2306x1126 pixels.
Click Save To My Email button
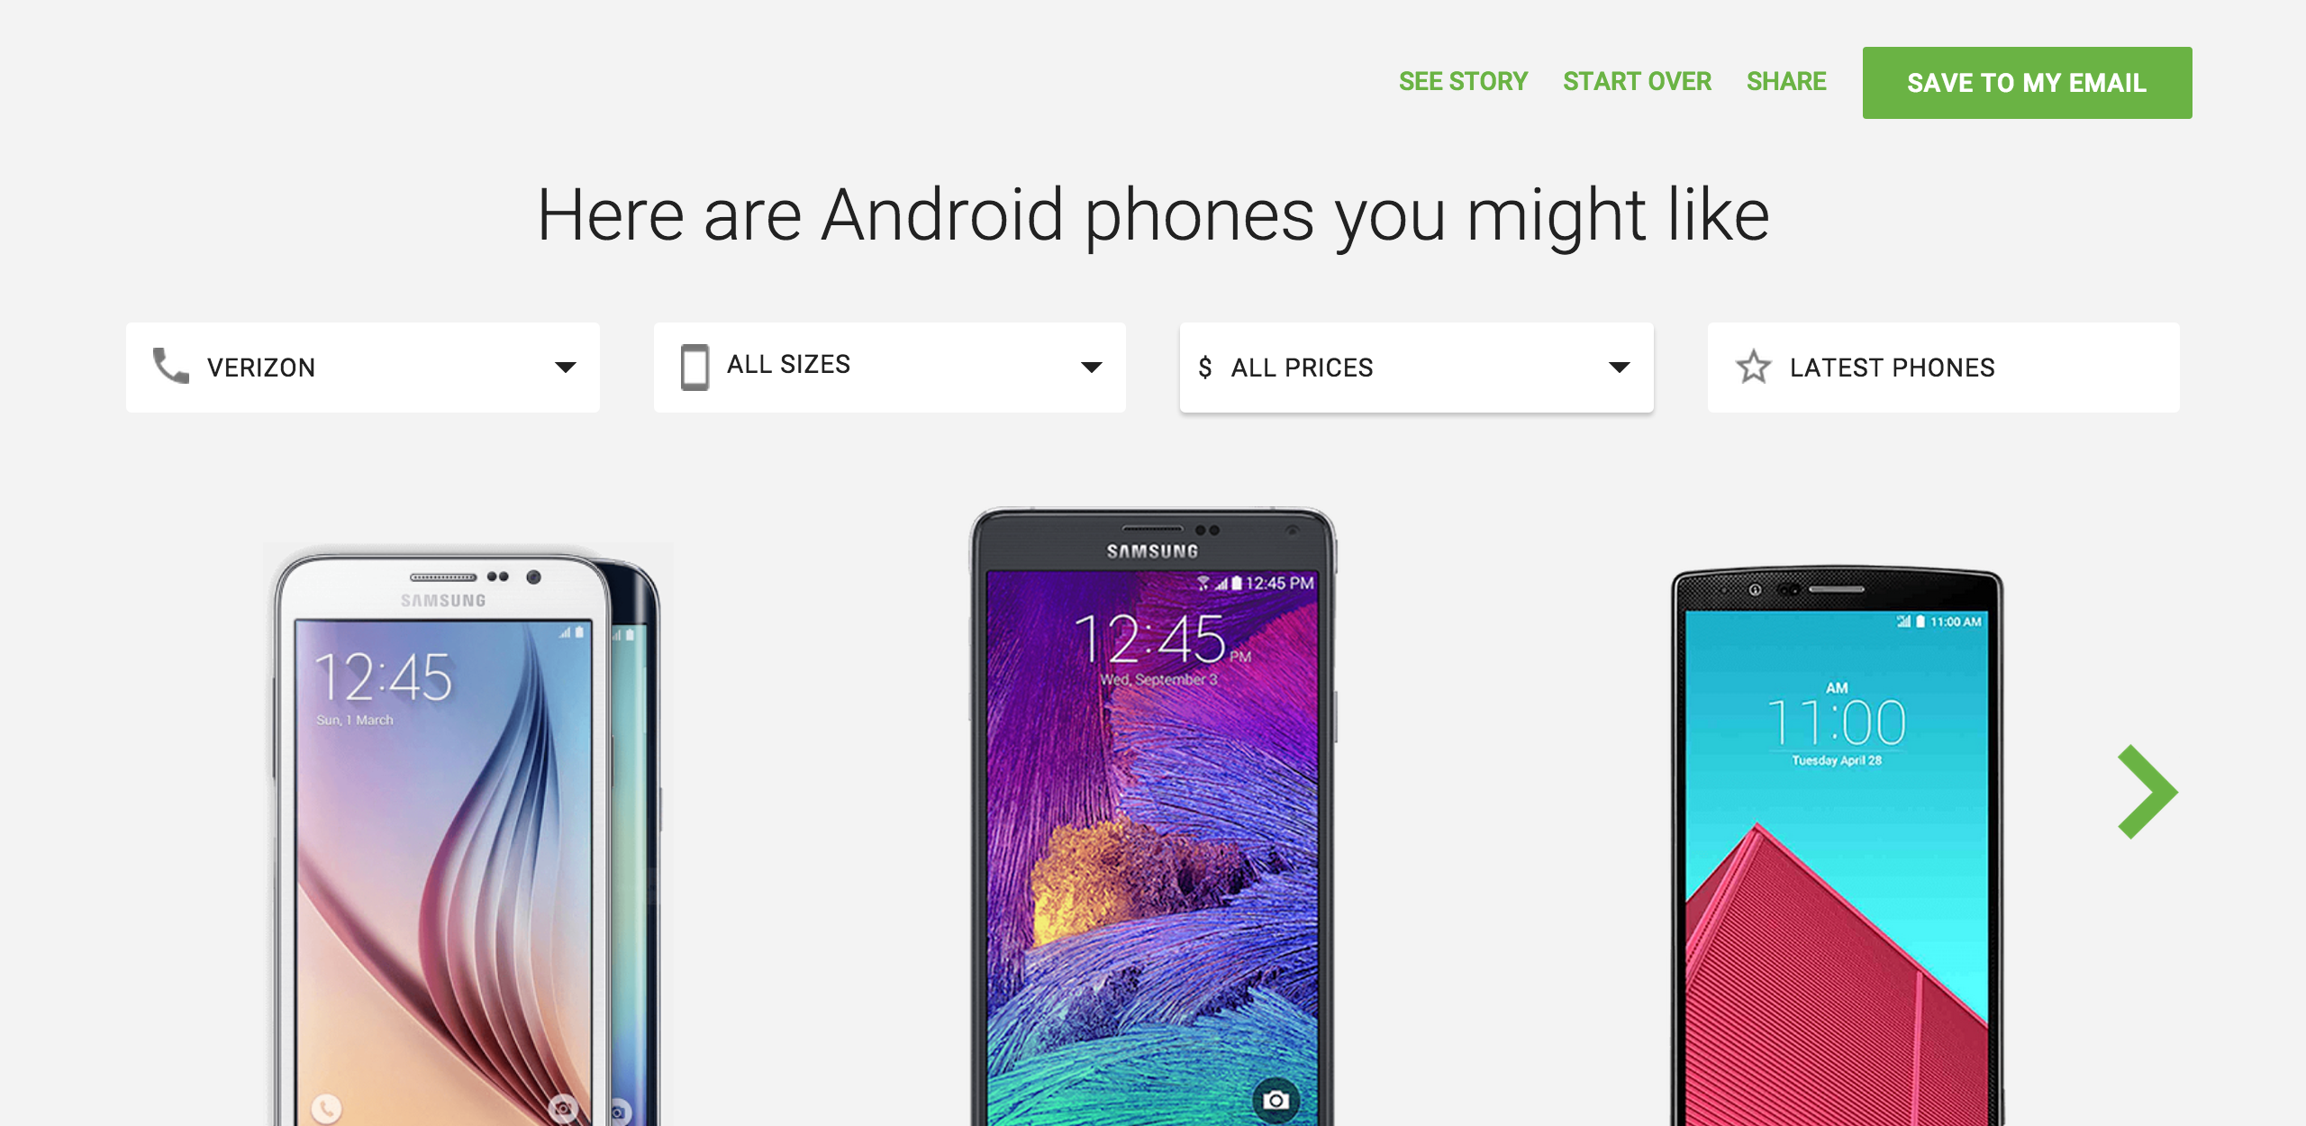pos(2027,83)
